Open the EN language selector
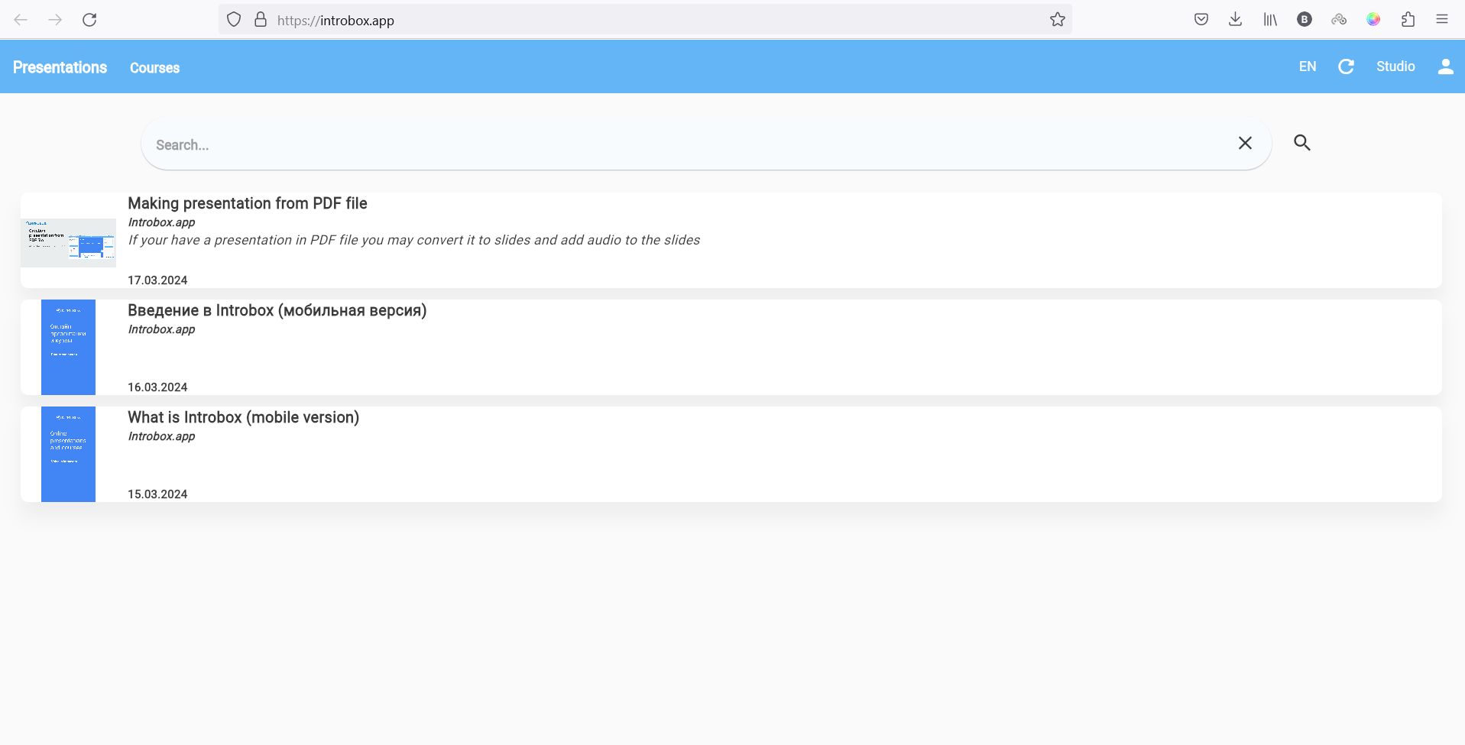1465x745 pixels. click(1308, 66)
